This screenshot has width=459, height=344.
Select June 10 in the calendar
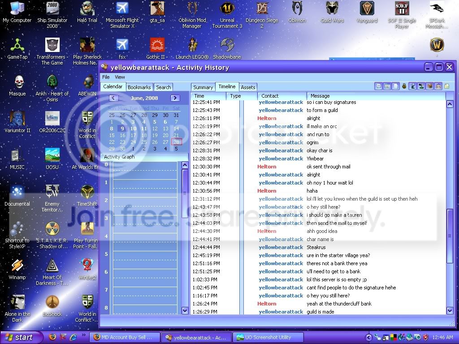pyautogui.click(x=133, y=129)
